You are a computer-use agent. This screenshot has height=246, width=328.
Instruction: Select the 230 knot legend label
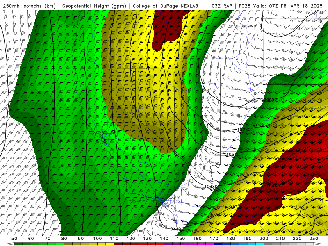pyautogui.click(x=314, y=239)
